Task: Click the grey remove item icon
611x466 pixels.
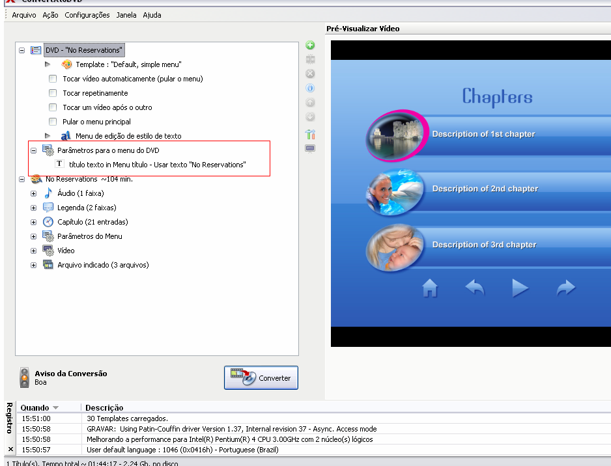Action: [310, 74]
